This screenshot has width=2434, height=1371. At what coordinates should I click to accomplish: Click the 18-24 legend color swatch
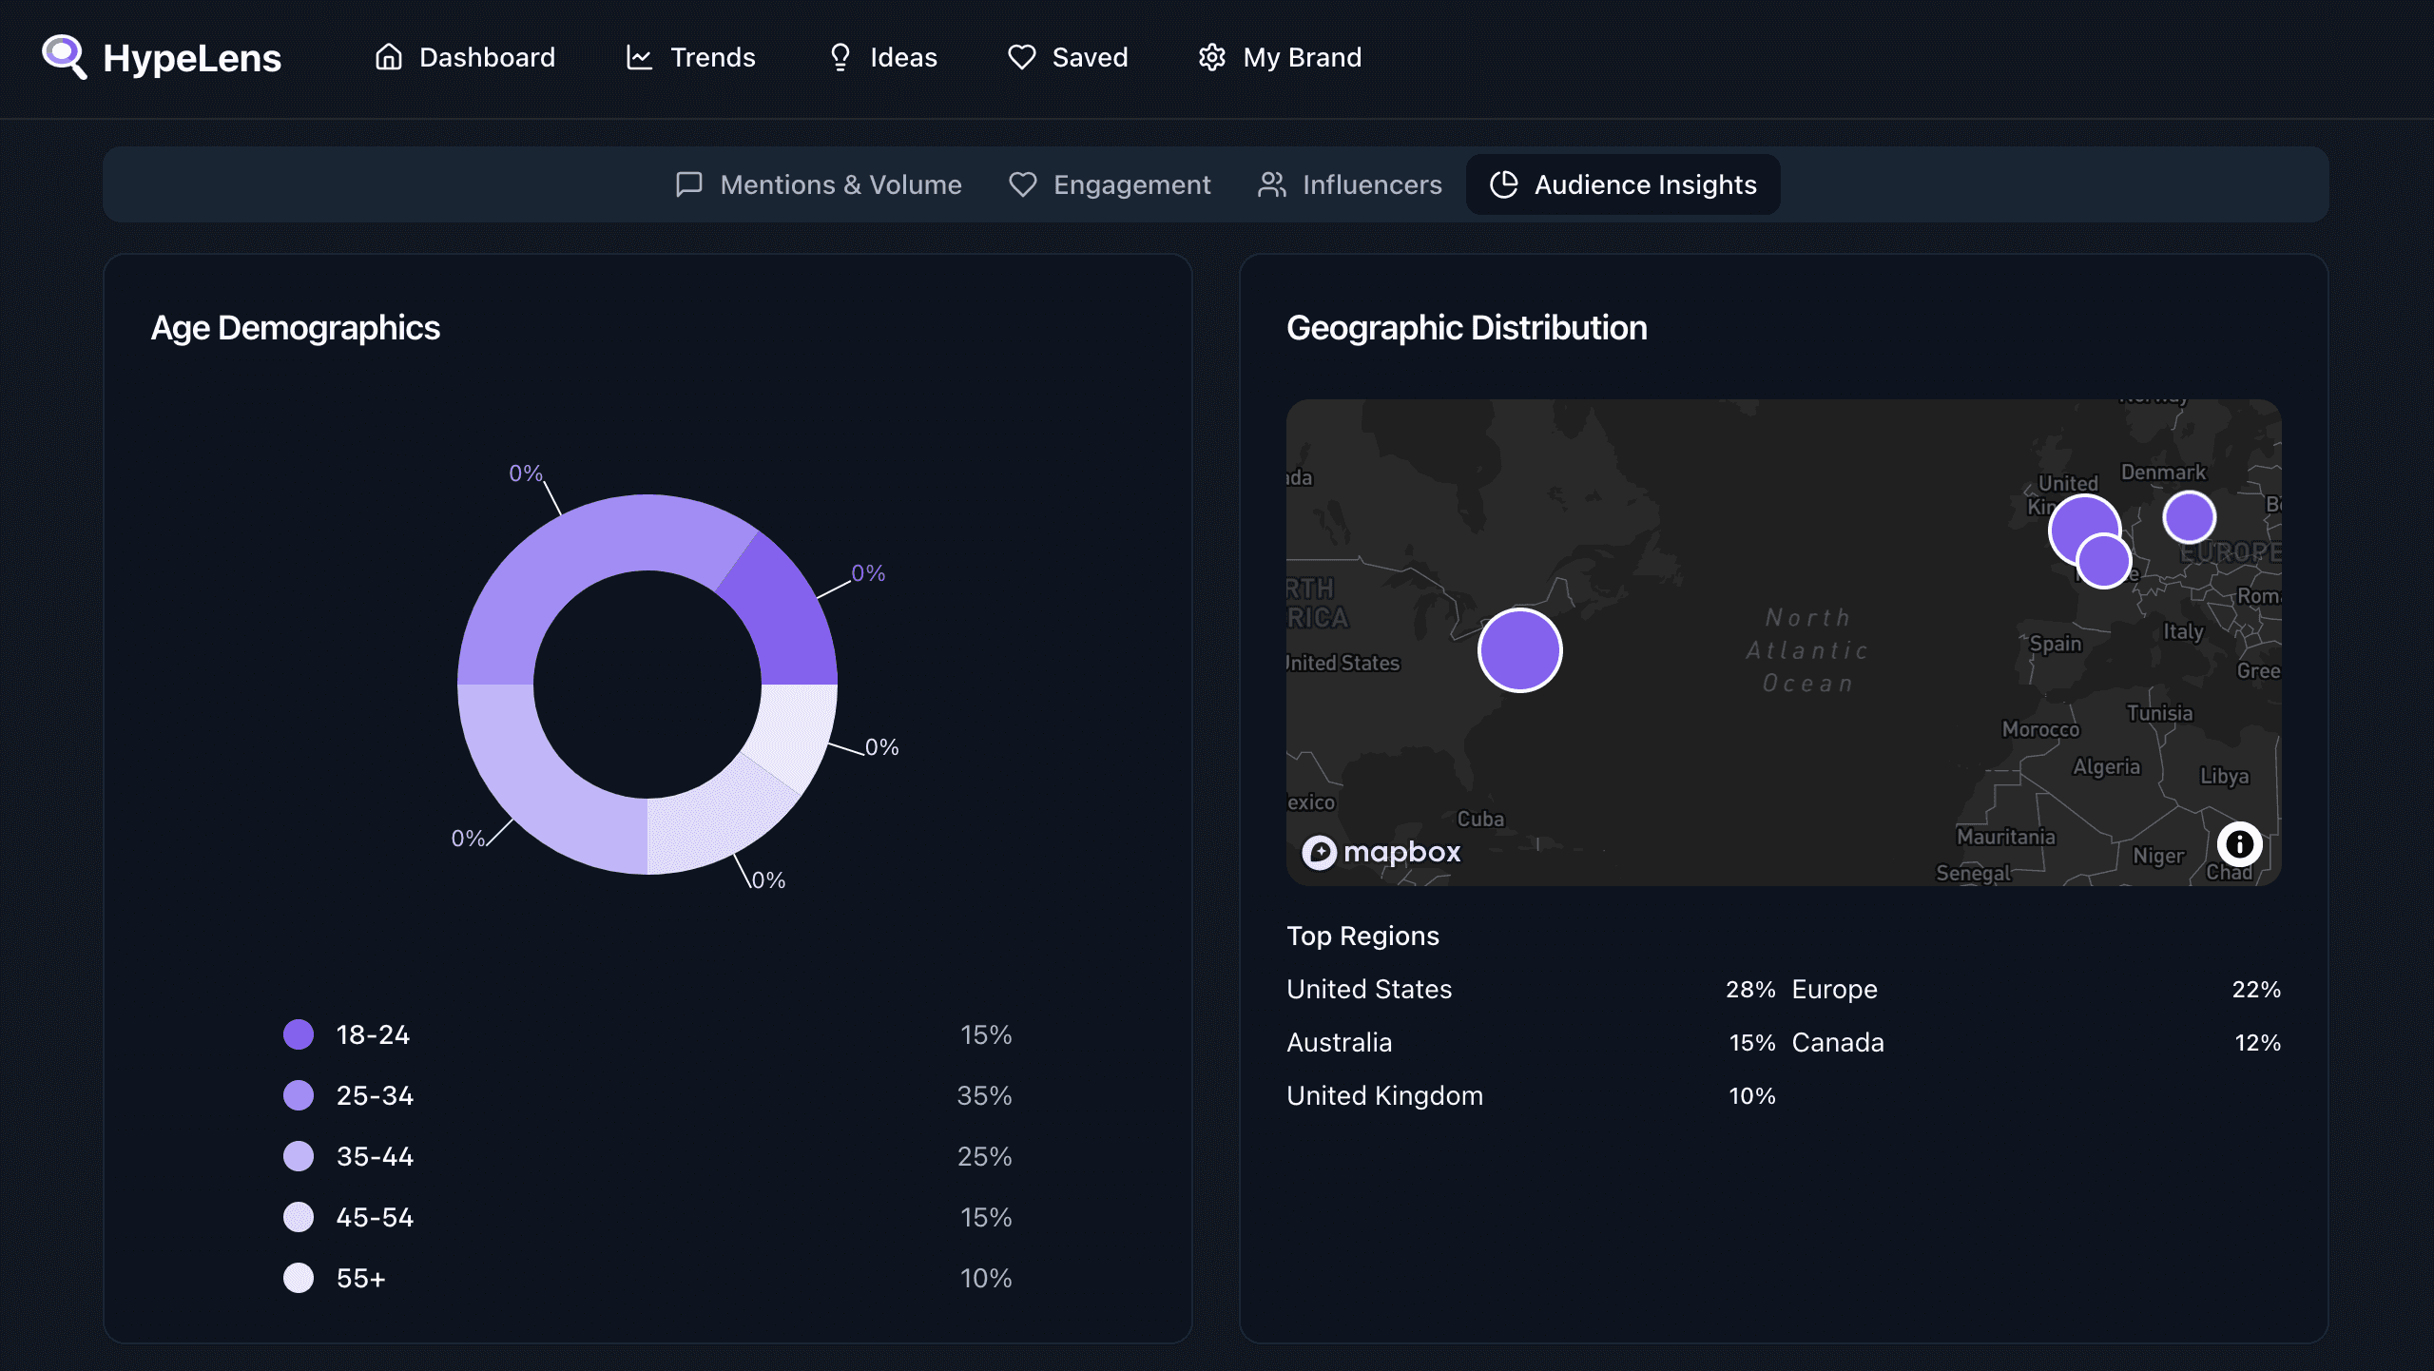(299, 1034)
